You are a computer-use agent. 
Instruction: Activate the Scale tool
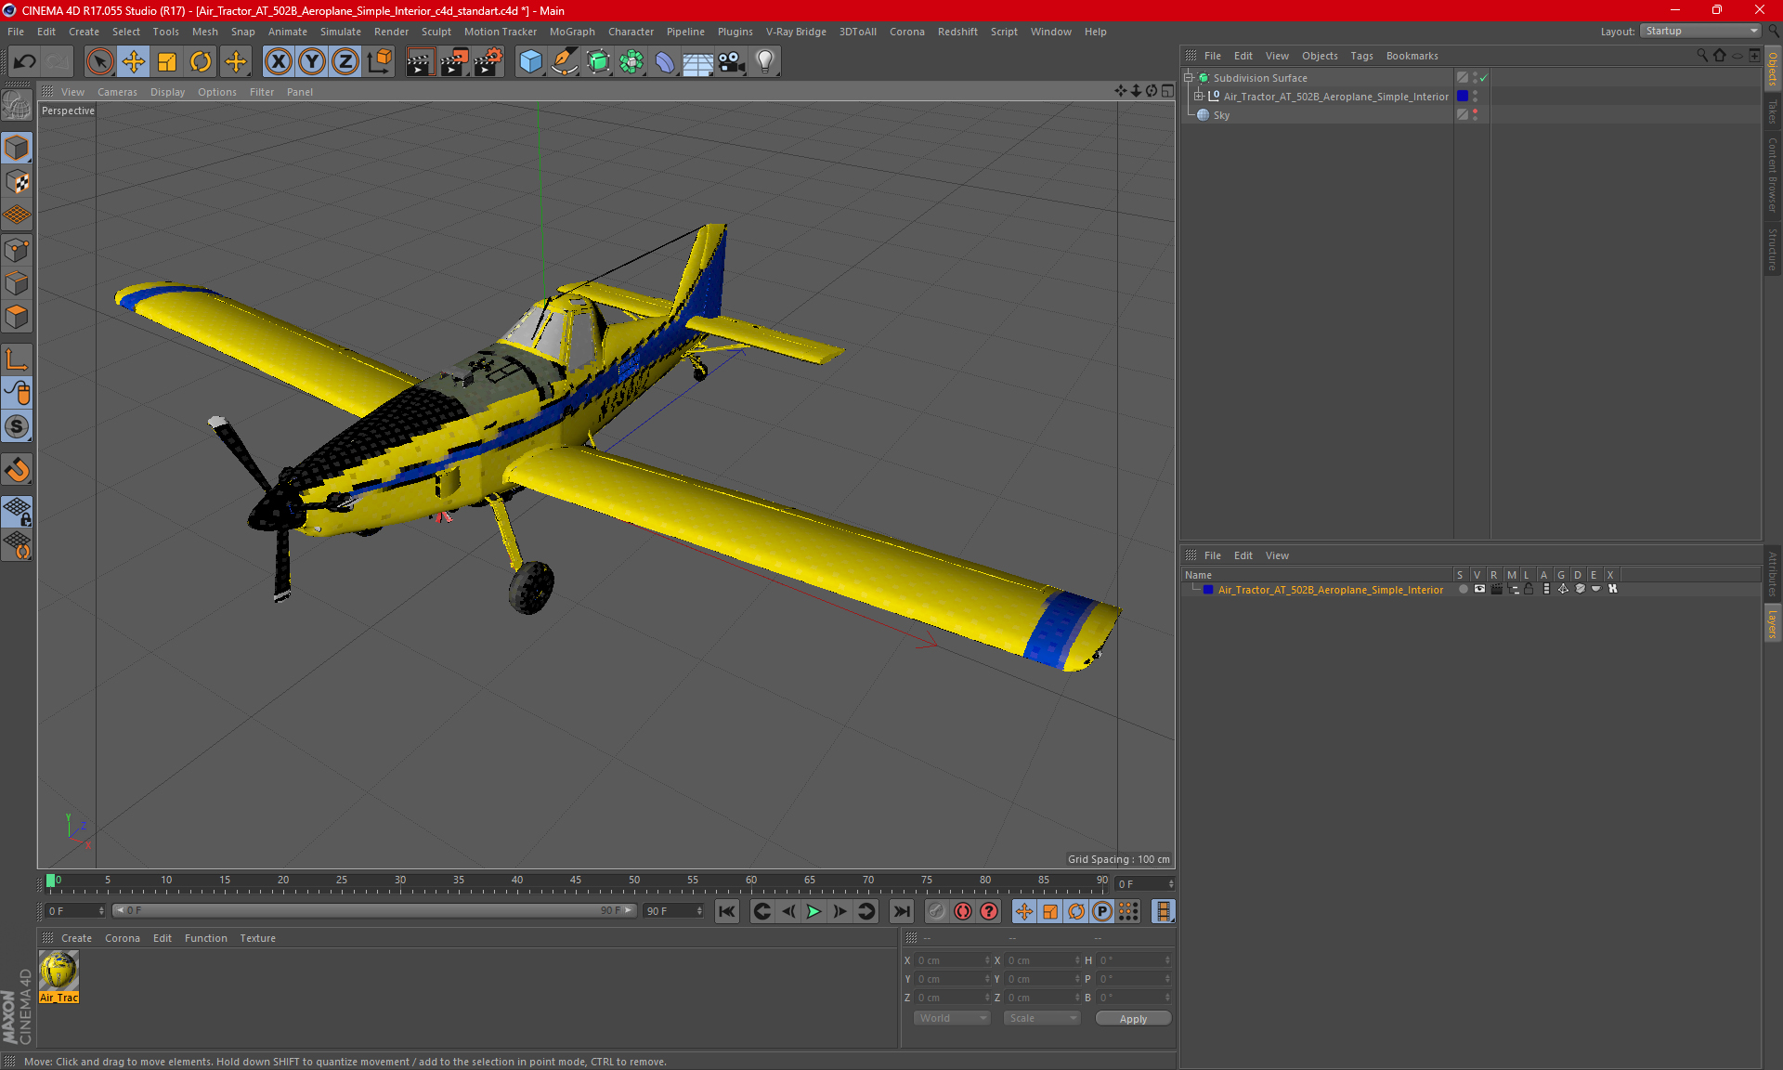[x=167, y=62]
